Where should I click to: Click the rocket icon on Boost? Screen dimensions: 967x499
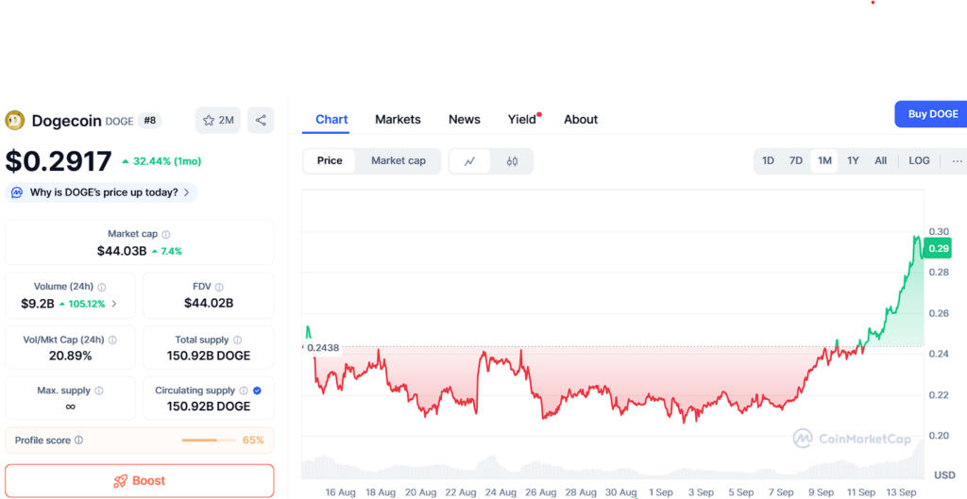click(120, 481)
